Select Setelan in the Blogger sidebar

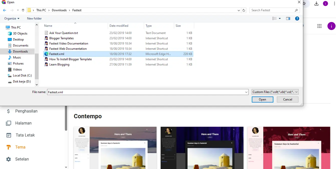(x=22, y=159)
